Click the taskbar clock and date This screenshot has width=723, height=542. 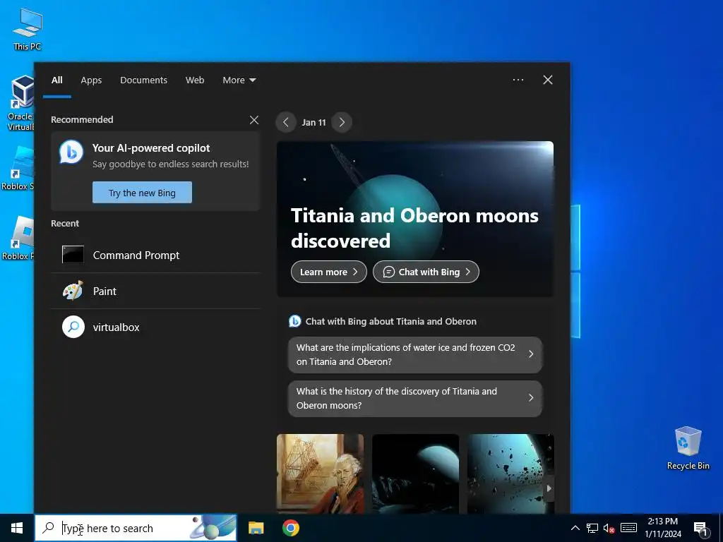pyautogui.click(x=662, y=528)
